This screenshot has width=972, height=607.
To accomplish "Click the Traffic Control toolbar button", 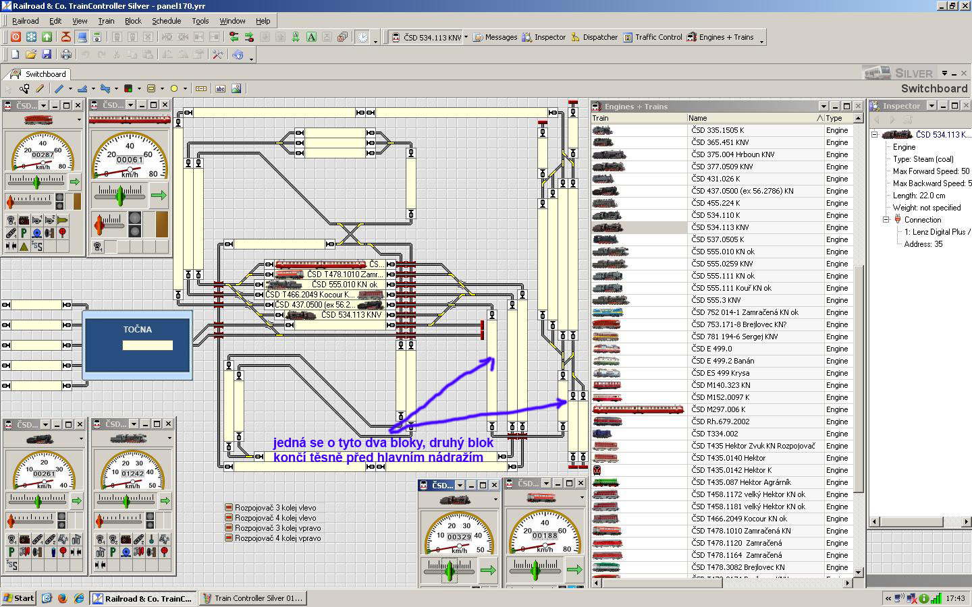I will (x=652, y=37).
